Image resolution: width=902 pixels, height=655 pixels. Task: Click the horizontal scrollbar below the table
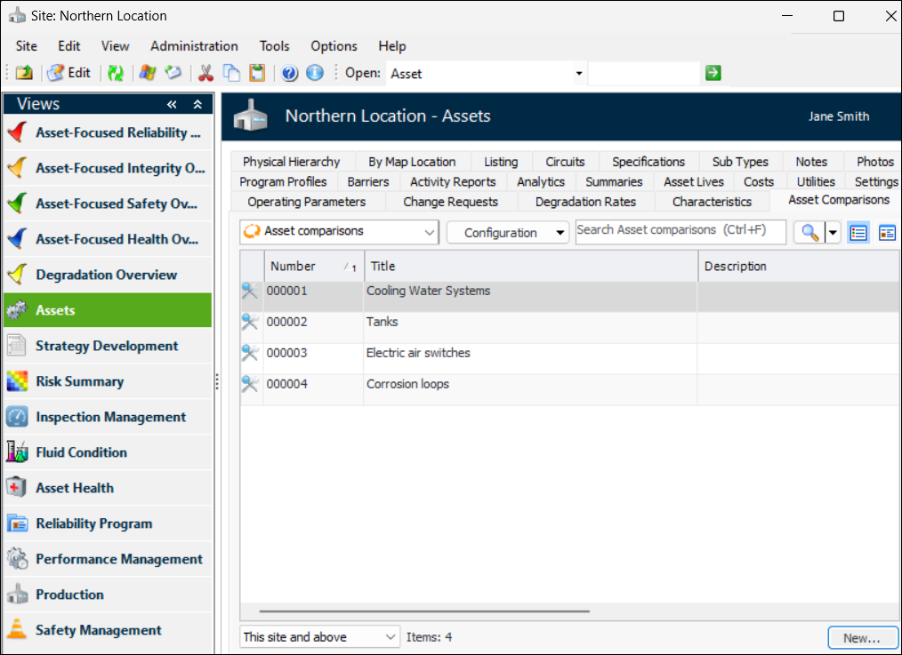(x=424, y=611)
